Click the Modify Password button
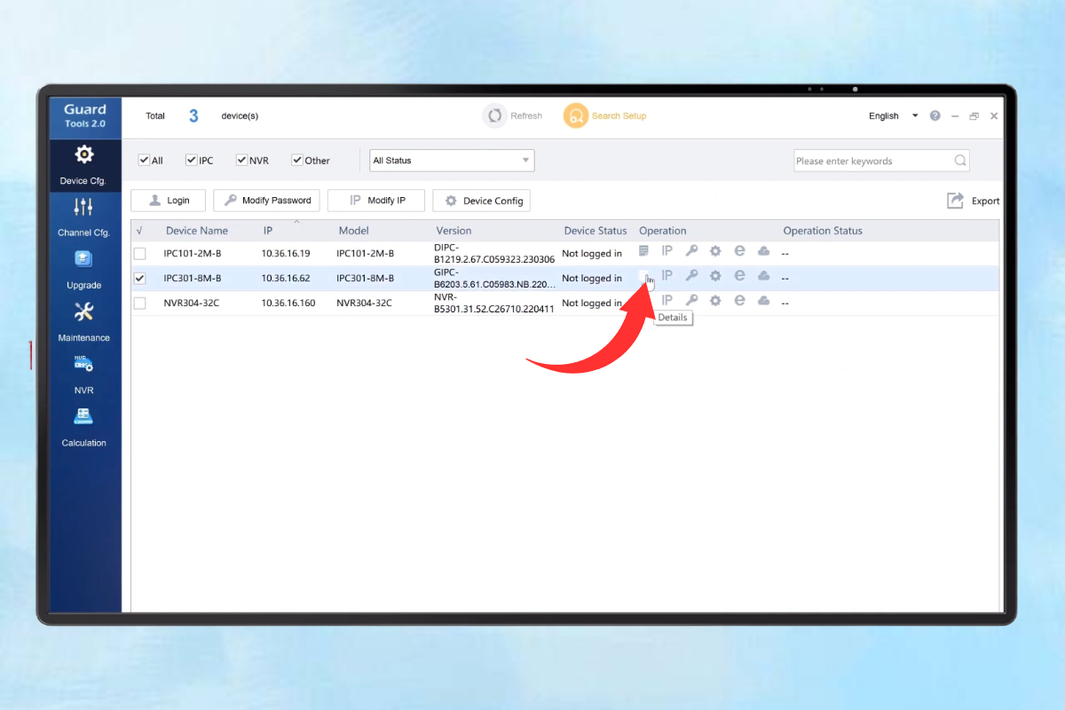1065x710 pixels. 266,201
